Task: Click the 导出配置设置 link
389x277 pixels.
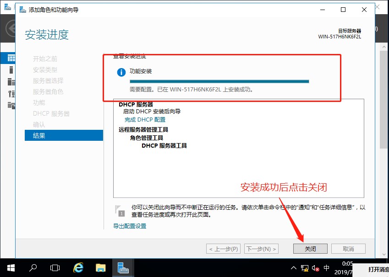Action: click(x=130, y=226)
